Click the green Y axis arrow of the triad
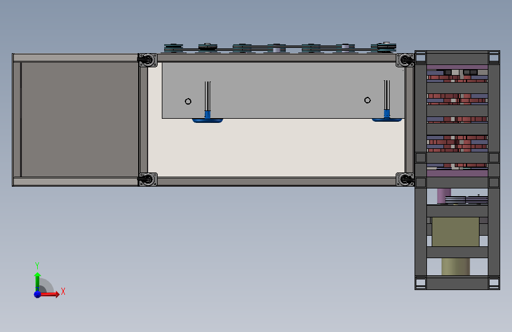 (x=37, y=282)
